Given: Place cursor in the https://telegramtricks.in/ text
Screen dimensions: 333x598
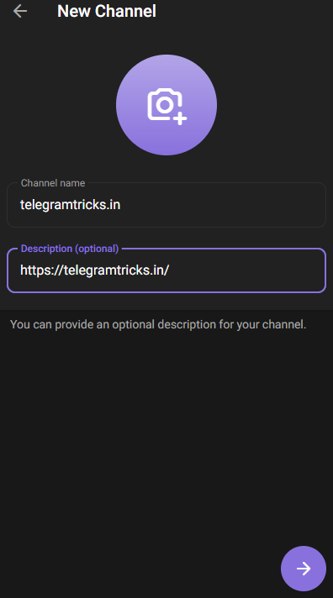Looking at the screenshot, I should click(95, 270).
